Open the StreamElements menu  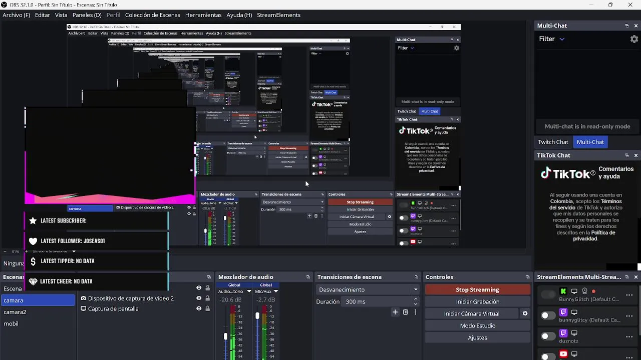tap(278, 15)
